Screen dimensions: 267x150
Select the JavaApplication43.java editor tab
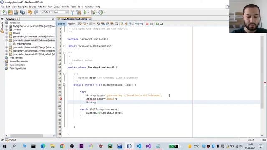tap(74, 19)
